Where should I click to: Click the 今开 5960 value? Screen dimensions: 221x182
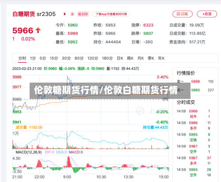[72, 25]
